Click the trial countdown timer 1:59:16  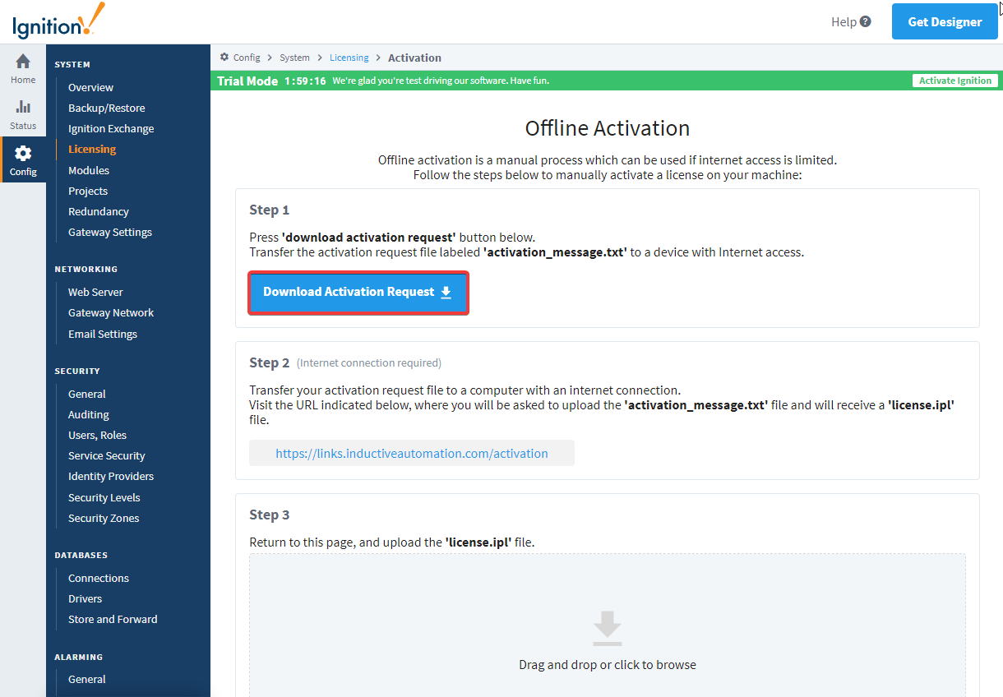coord(305,81)
